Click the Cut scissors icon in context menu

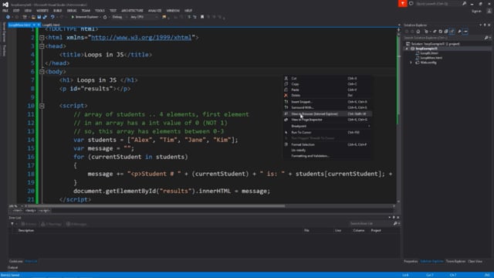point(286,78)
